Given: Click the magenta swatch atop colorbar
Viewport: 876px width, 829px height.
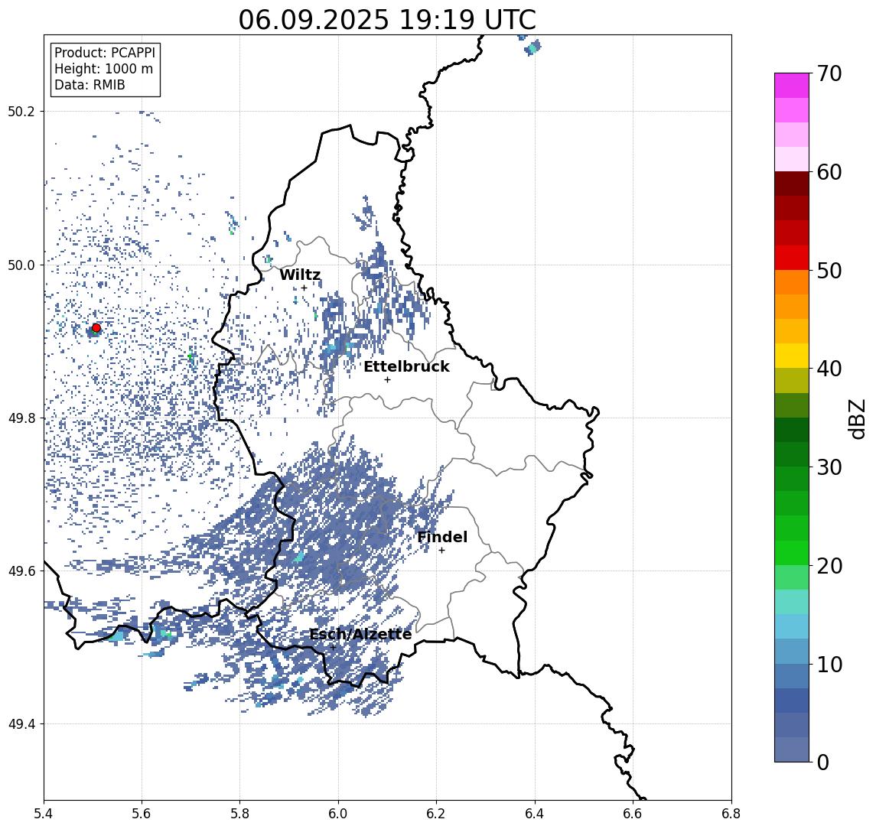Looking at the screenshot, I should tap(792, 86).
